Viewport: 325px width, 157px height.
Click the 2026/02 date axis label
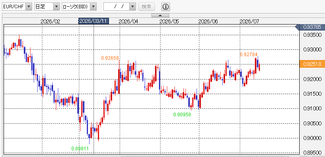50,21
